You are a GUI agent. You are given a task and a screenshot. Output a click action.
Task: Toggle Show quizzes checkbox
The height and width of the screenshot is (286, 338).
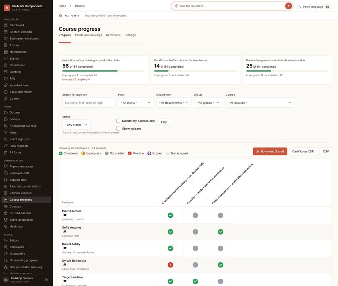click(x=118, y=128)
